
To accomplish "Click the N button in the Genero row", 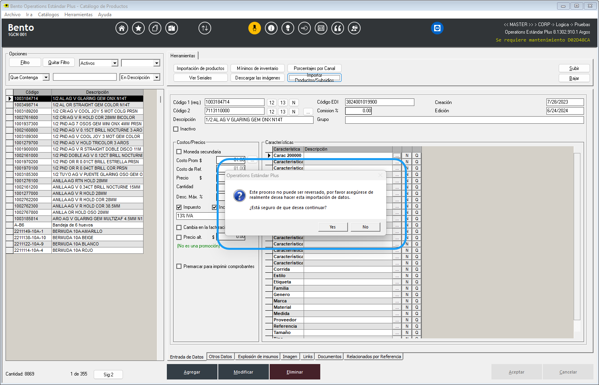I will (407, 294).
